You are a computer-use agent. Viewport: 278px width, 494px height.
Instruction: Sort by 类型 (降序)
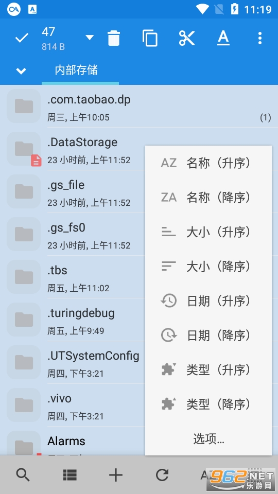click(208, 404)
